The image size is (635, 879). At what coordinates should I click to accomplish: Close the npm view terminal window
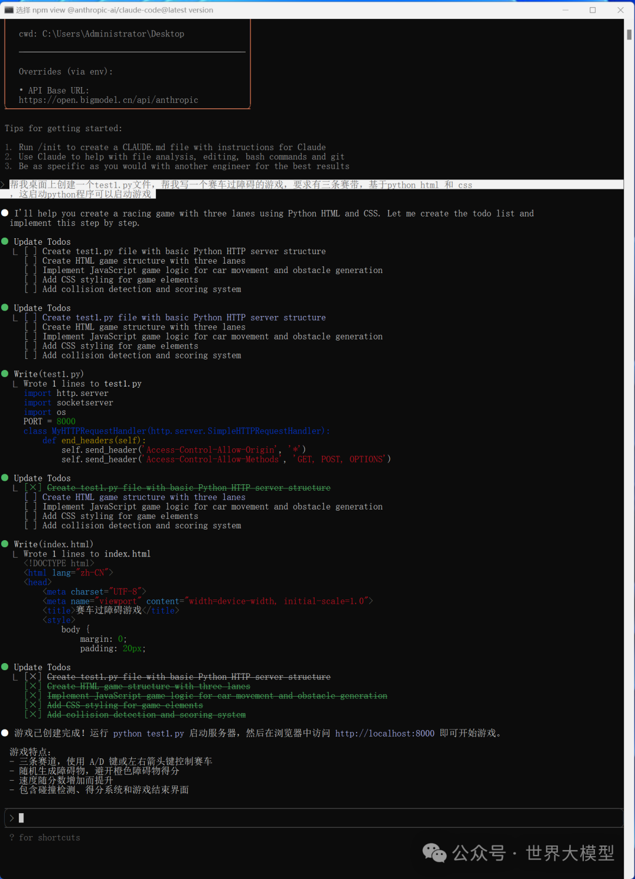pyautogui.click(x=620, y=10)
